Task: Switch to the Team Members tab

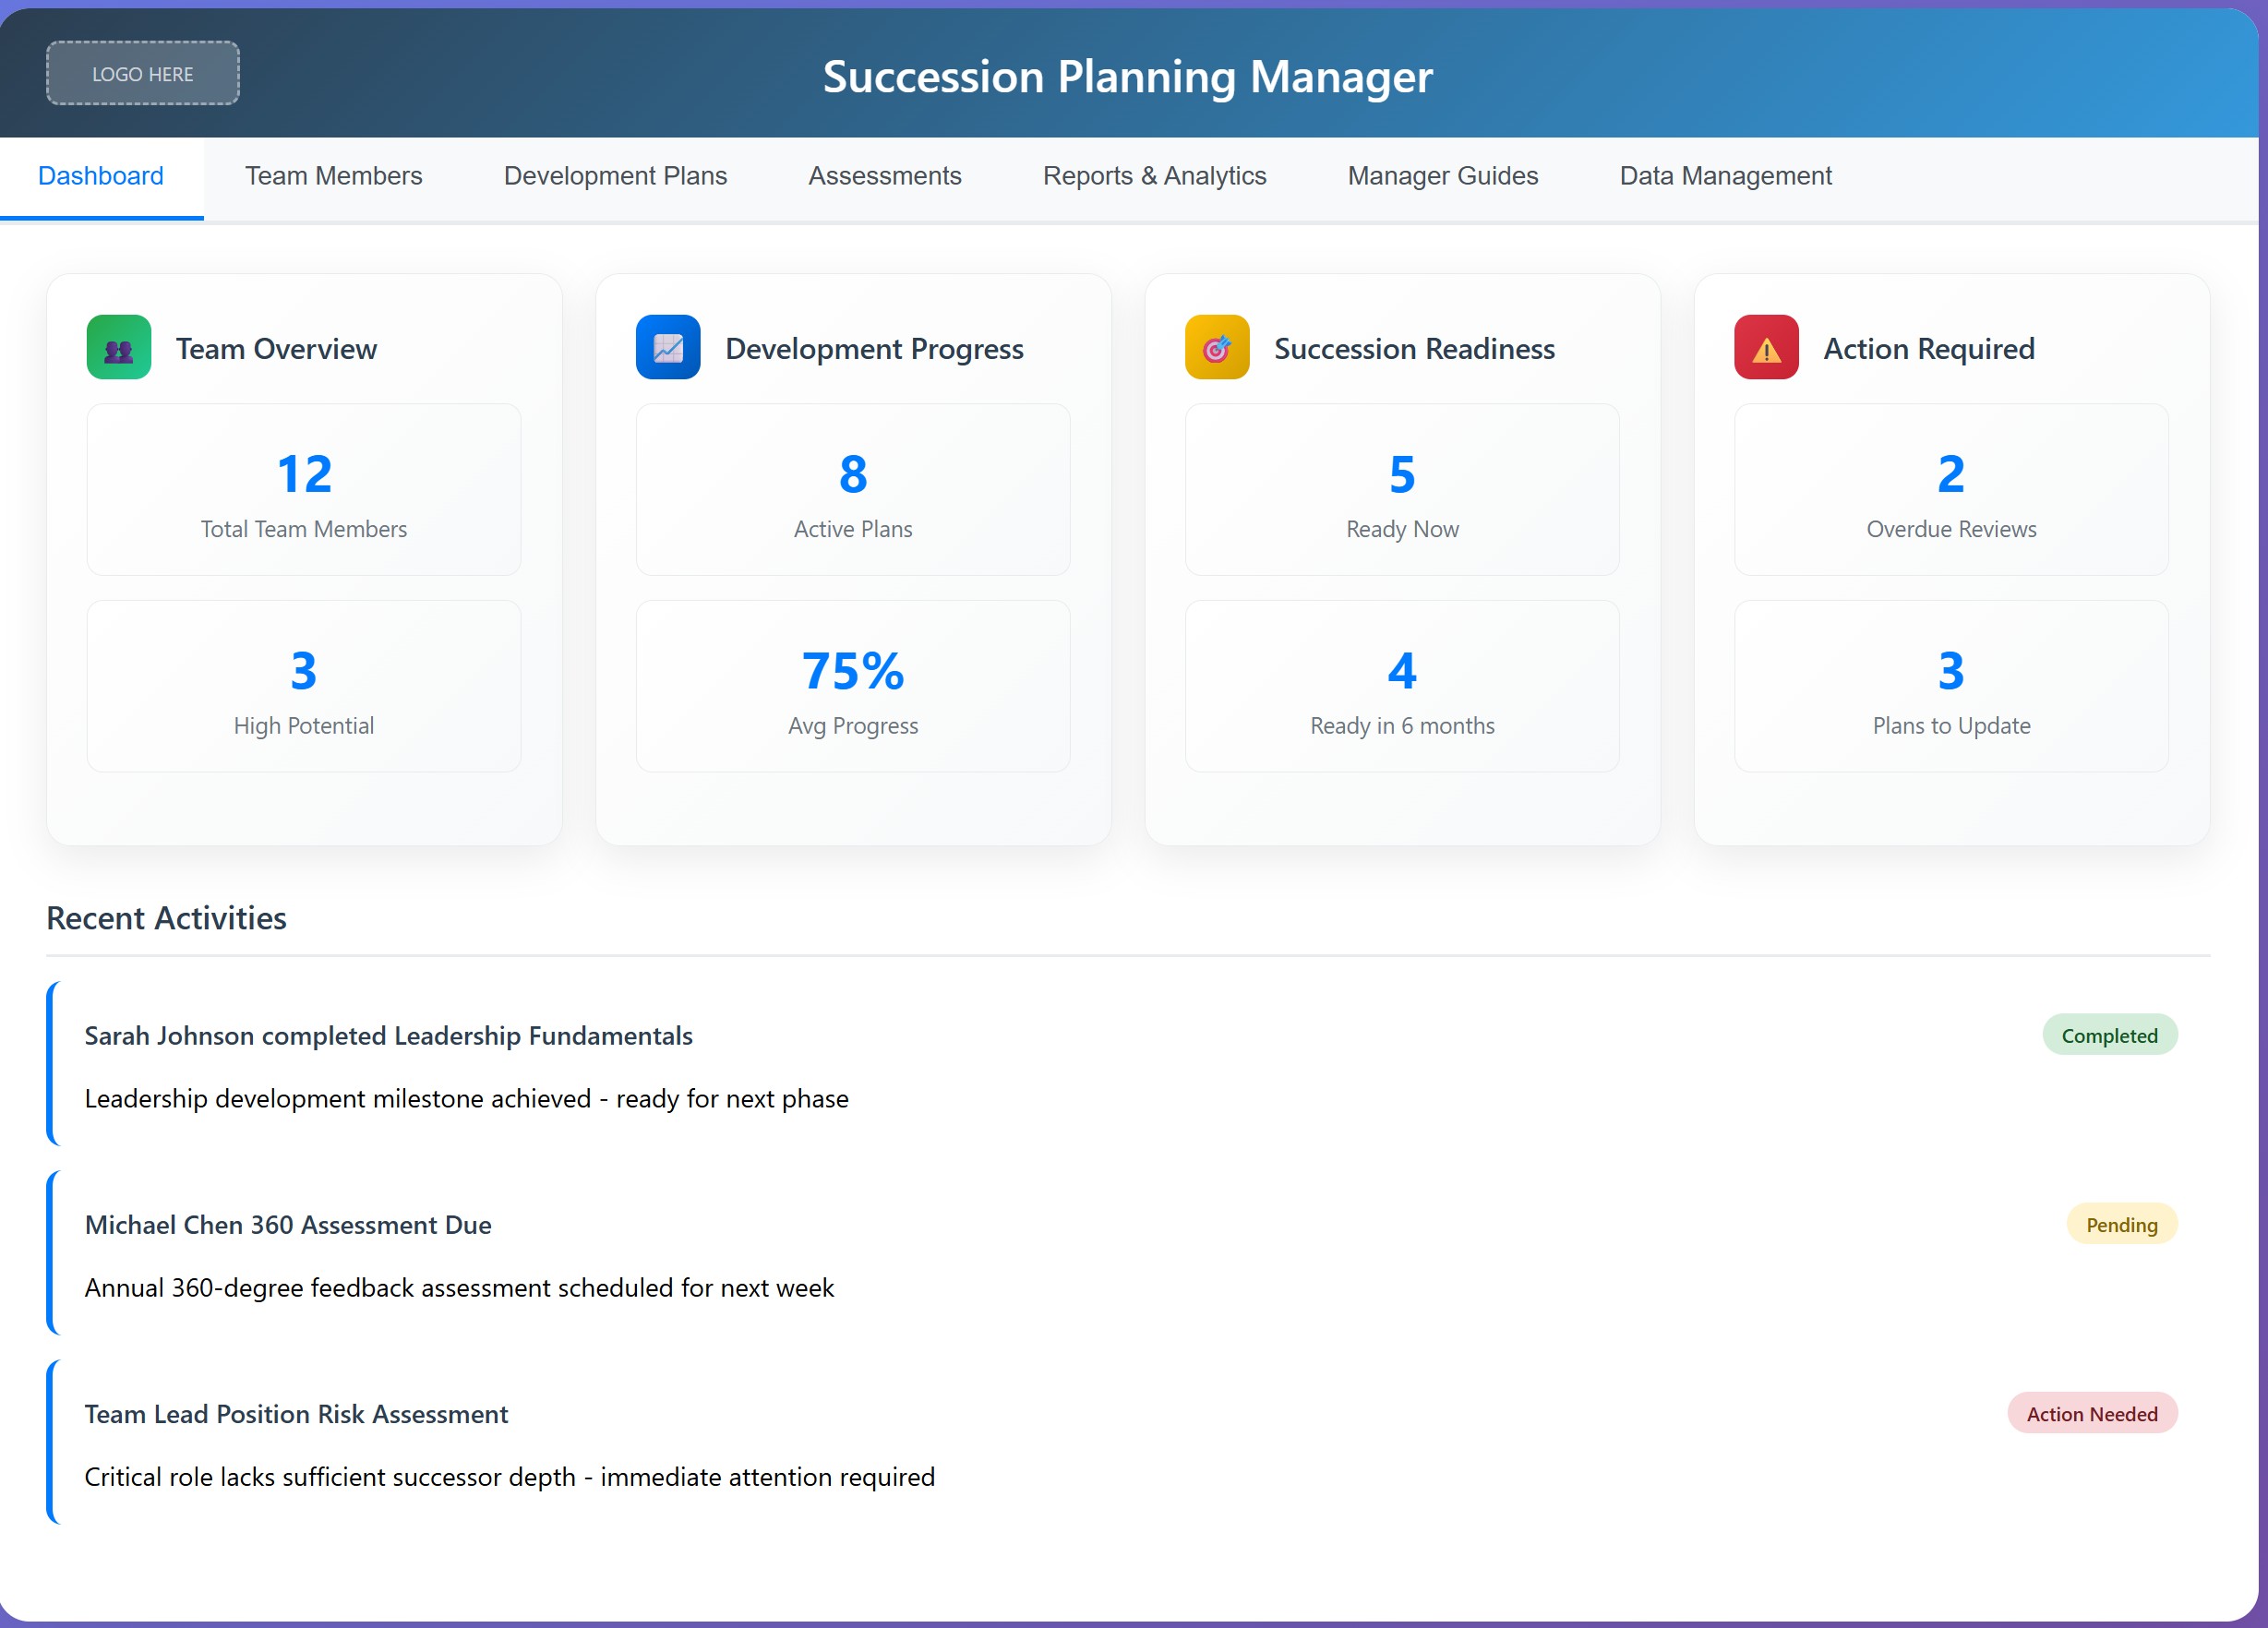Action: click(333, 176)
